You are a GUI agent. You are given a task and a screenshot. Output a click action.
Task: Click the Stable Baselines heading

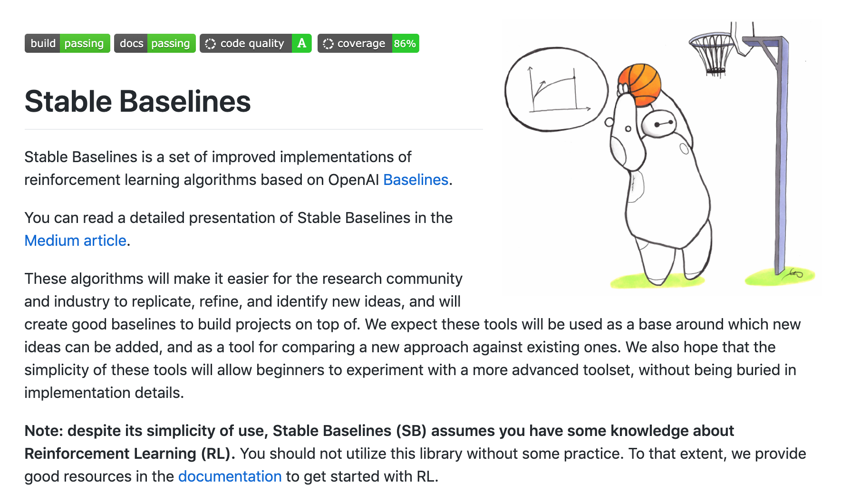click(x=137, y=101)
